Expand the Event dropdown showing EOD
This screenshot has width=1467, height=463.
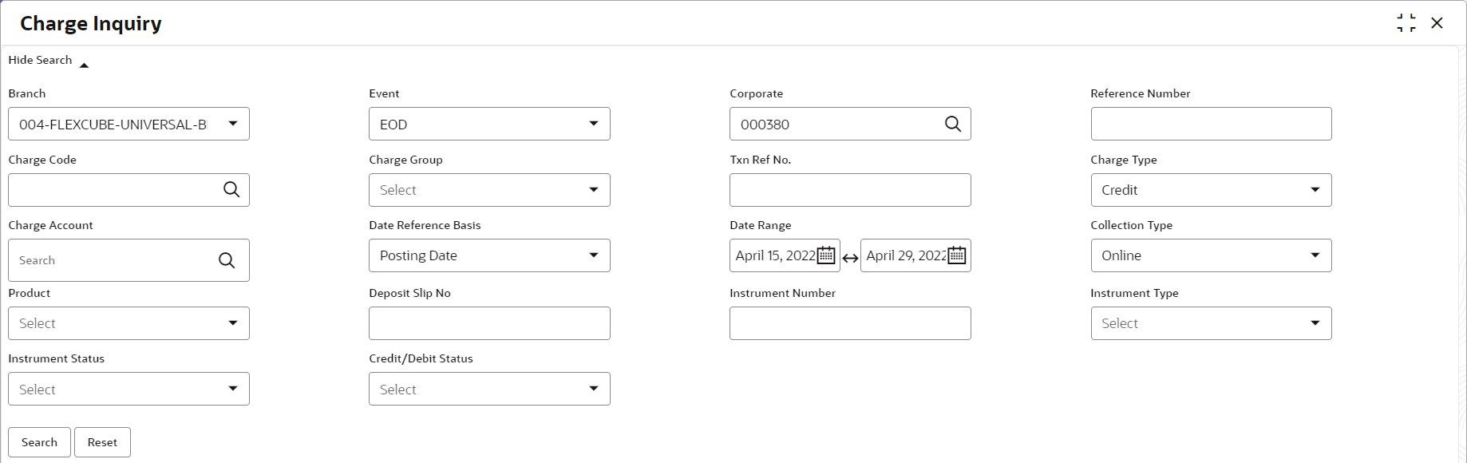593,124
